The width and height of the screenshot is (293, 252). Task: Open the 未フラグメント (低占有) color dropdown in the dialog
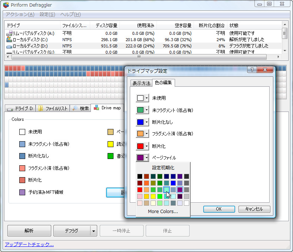point(147,110)
